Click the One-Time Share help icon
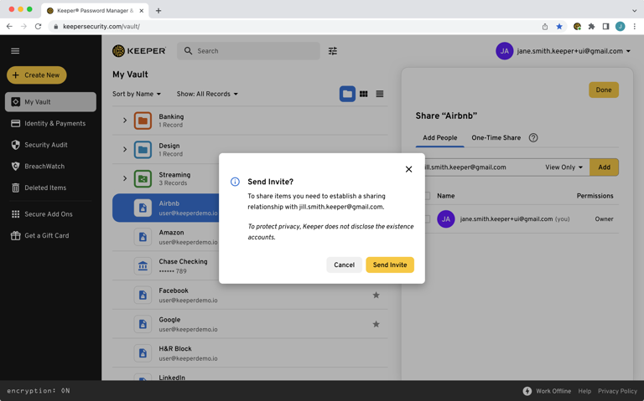 point(533,138)
